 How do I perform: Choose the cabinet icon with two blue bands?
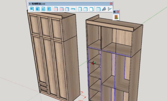click(43, 9)
